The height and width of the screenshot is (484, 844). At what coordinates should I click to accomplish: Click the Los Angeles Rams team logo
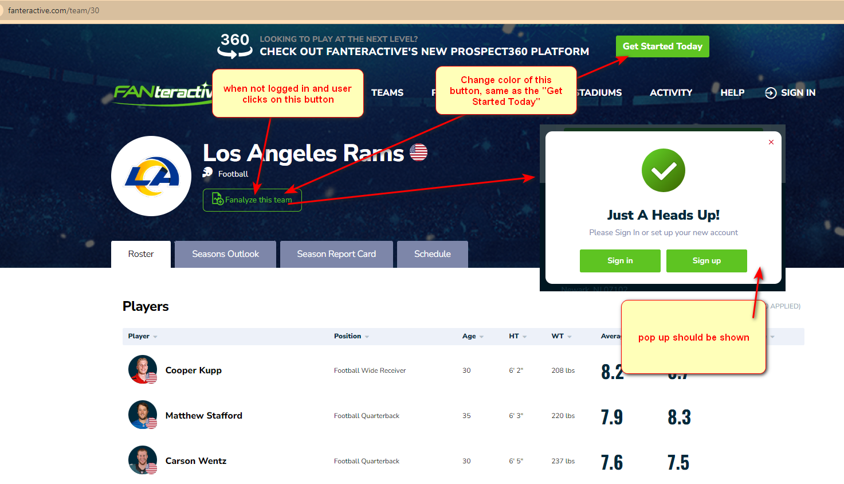[151, 176]
